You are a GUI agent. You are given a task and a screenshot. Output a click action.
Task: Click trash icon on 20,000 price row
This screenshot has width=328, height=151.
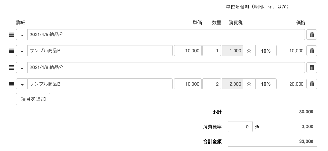coord(312,84)
